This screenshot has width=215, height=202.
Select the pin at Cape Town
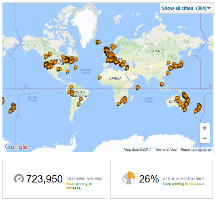119,104
